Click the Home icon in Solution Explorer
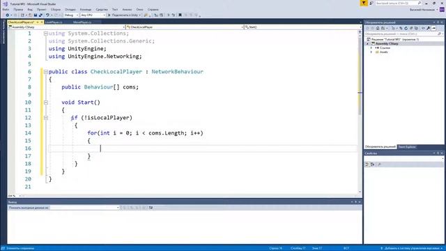 pos(378,28)
